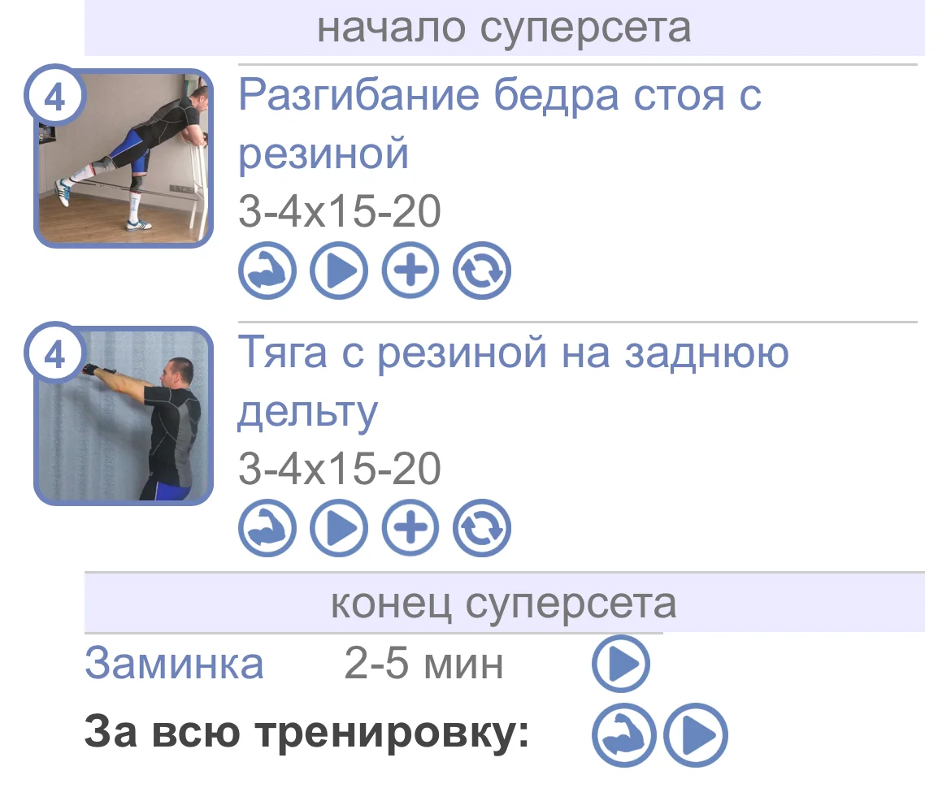This screenshot has width=951, height=788.
Task: Open Тяга с резиной на заднюю дельту link
Action: (x=513, y=382)
